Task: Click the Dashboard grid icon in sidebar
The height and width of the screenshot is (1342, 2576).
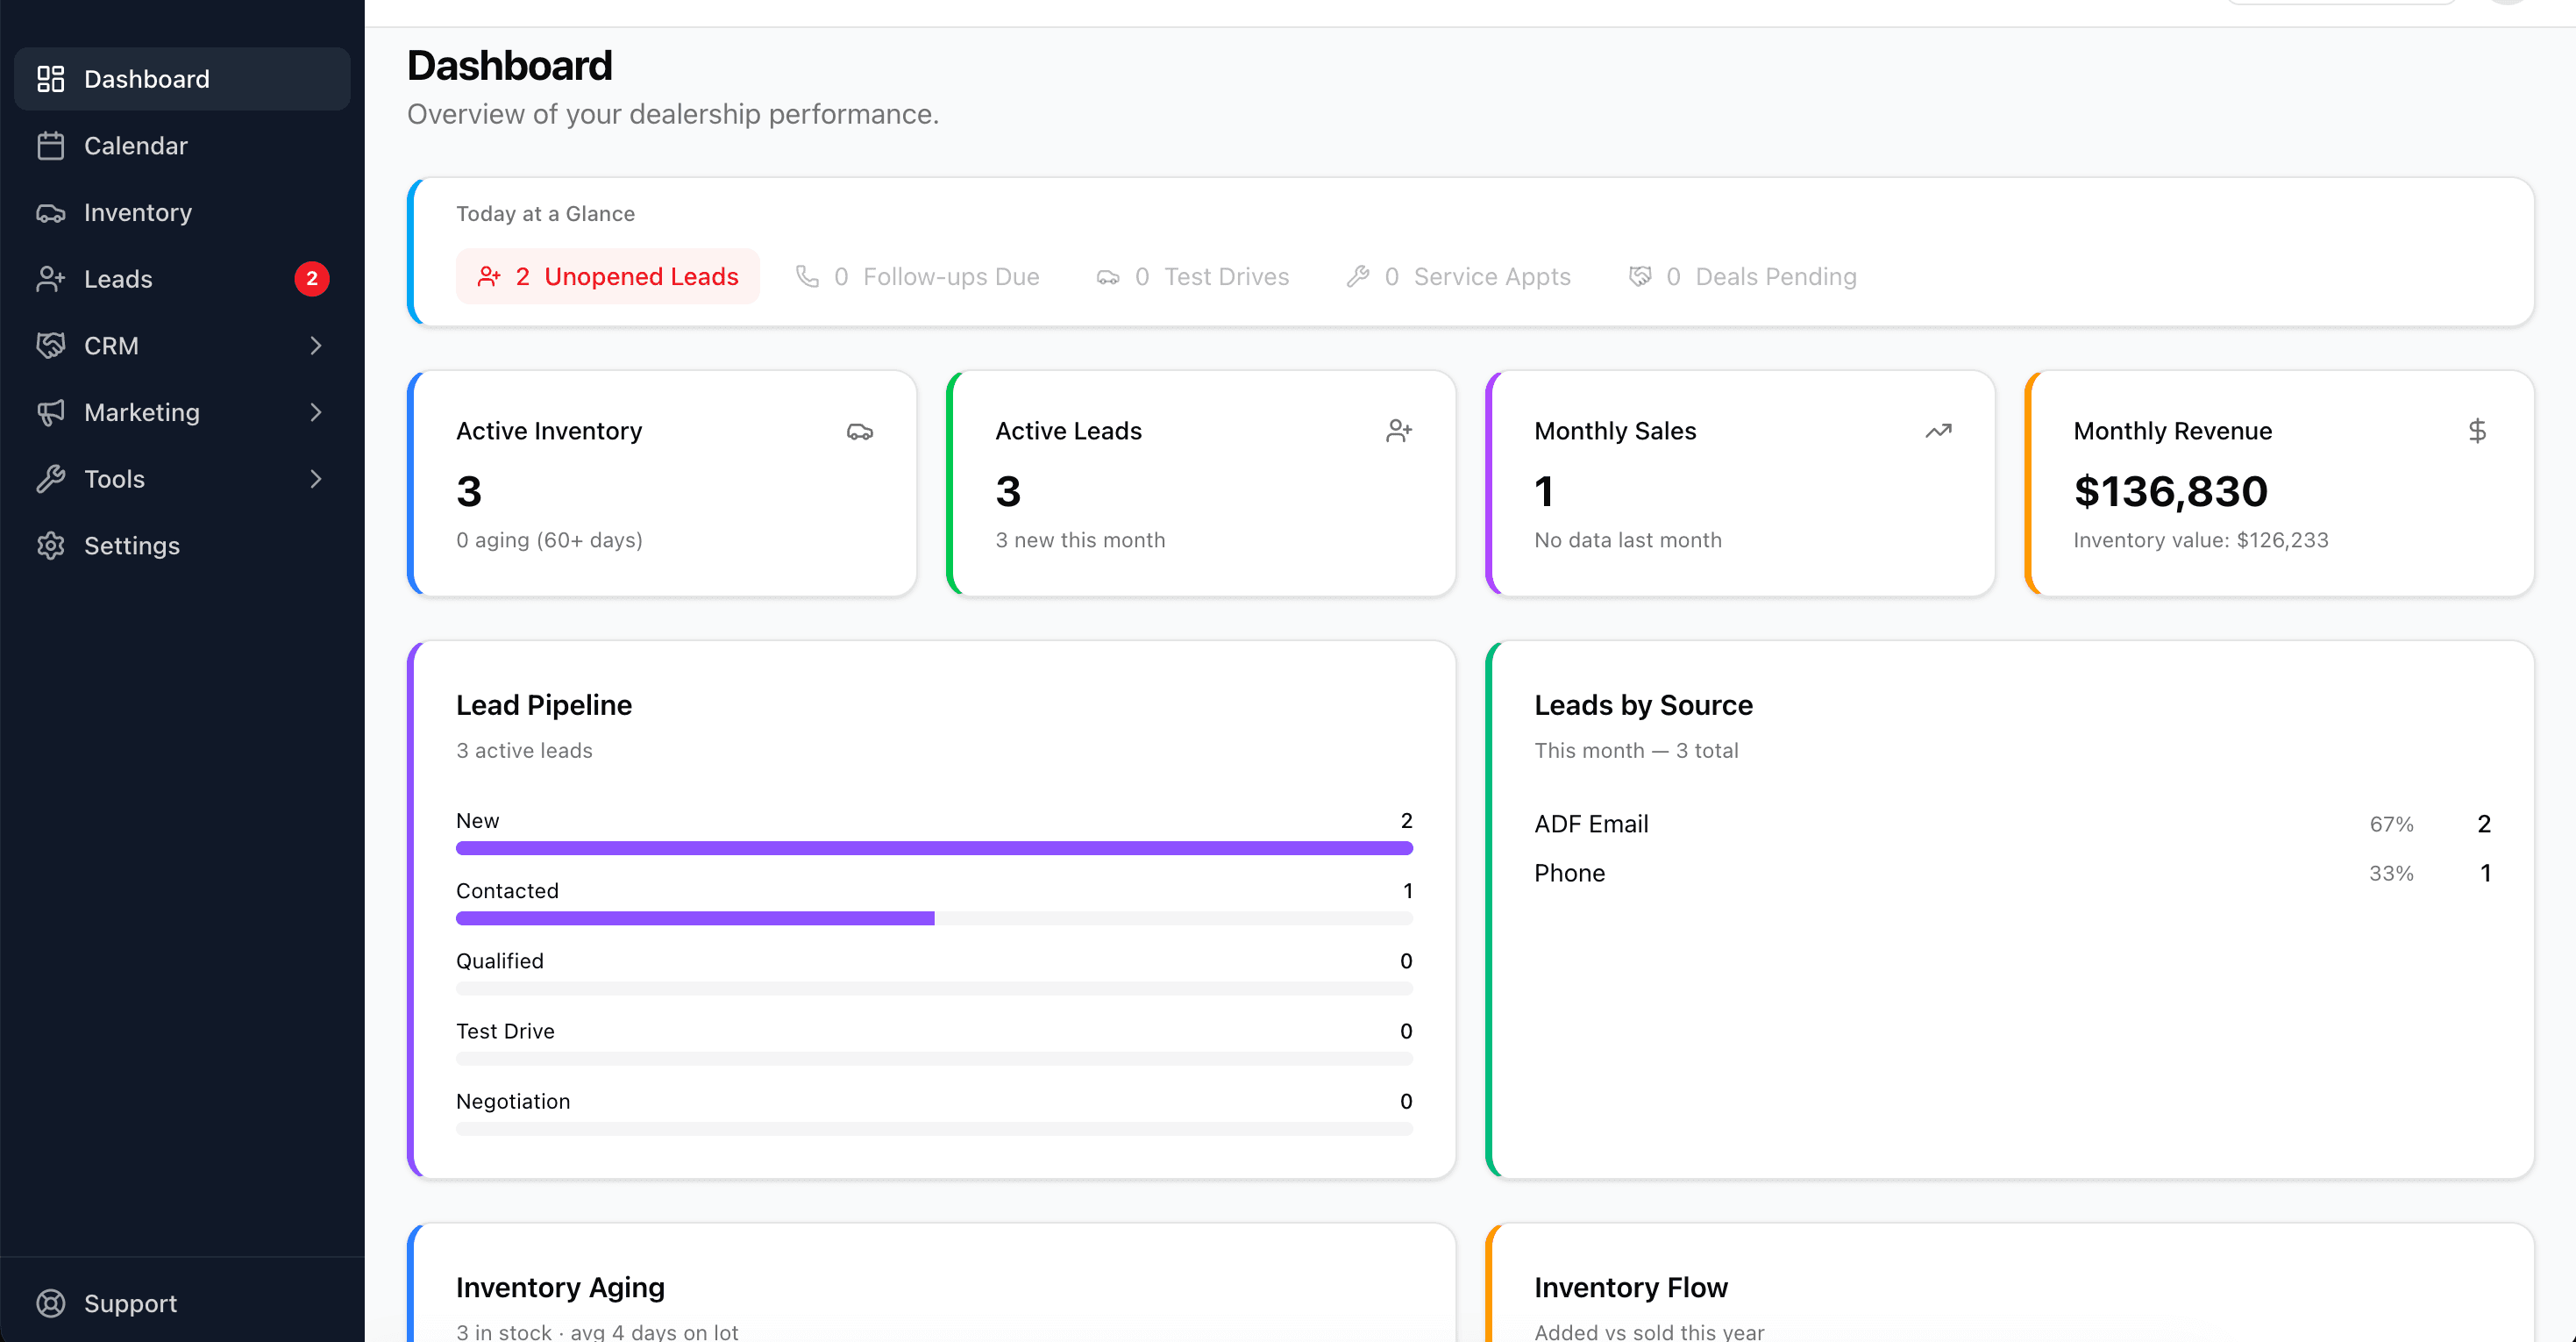Action: click(x=51, y=79)
